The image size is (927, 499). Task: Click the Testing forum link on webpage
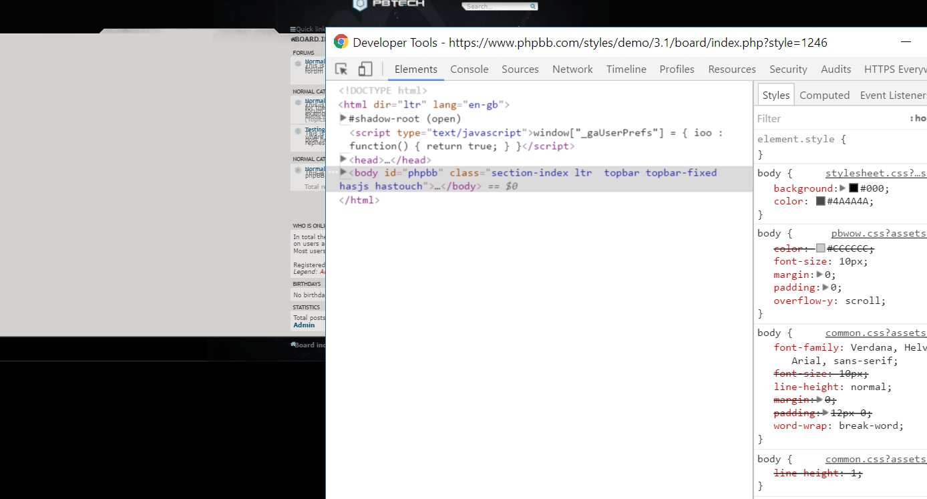coord(315,130)
